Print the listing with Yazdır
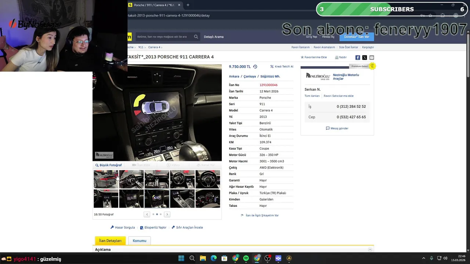 pyautogui.click(x=341, y=57)
